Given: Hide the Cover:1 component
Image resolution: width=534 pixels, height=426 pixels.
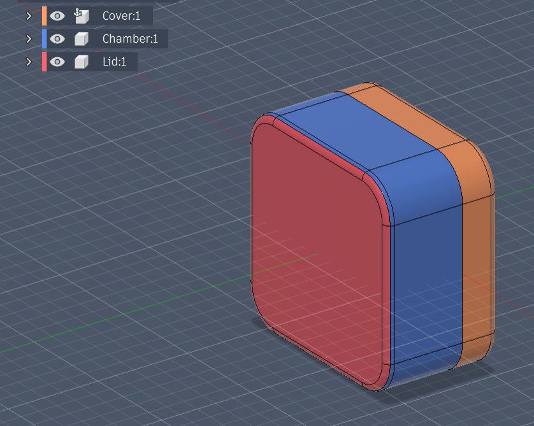Looking at the screenshot, I should (x=57, y=16).
